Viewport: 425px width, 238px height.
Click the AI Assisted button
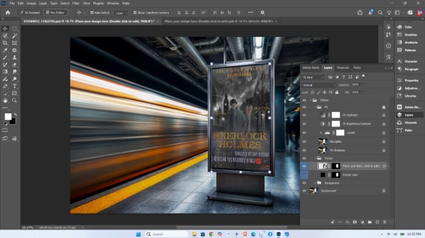coord(30,13)
